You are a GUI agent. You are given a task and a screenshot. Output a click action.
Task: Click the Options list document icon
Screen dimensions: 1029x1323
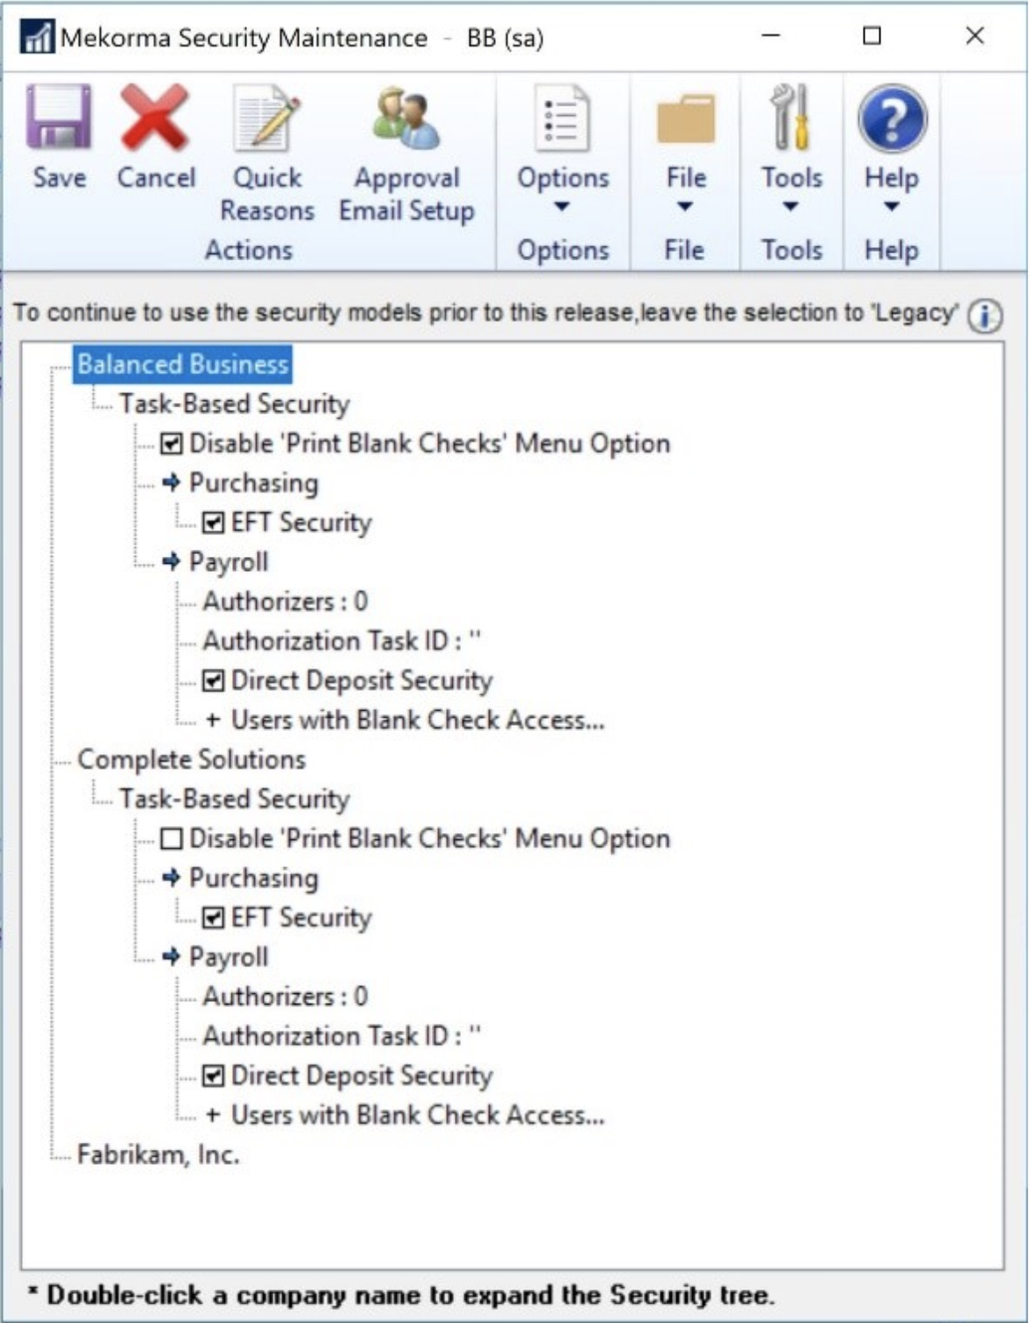coord(562,119)
